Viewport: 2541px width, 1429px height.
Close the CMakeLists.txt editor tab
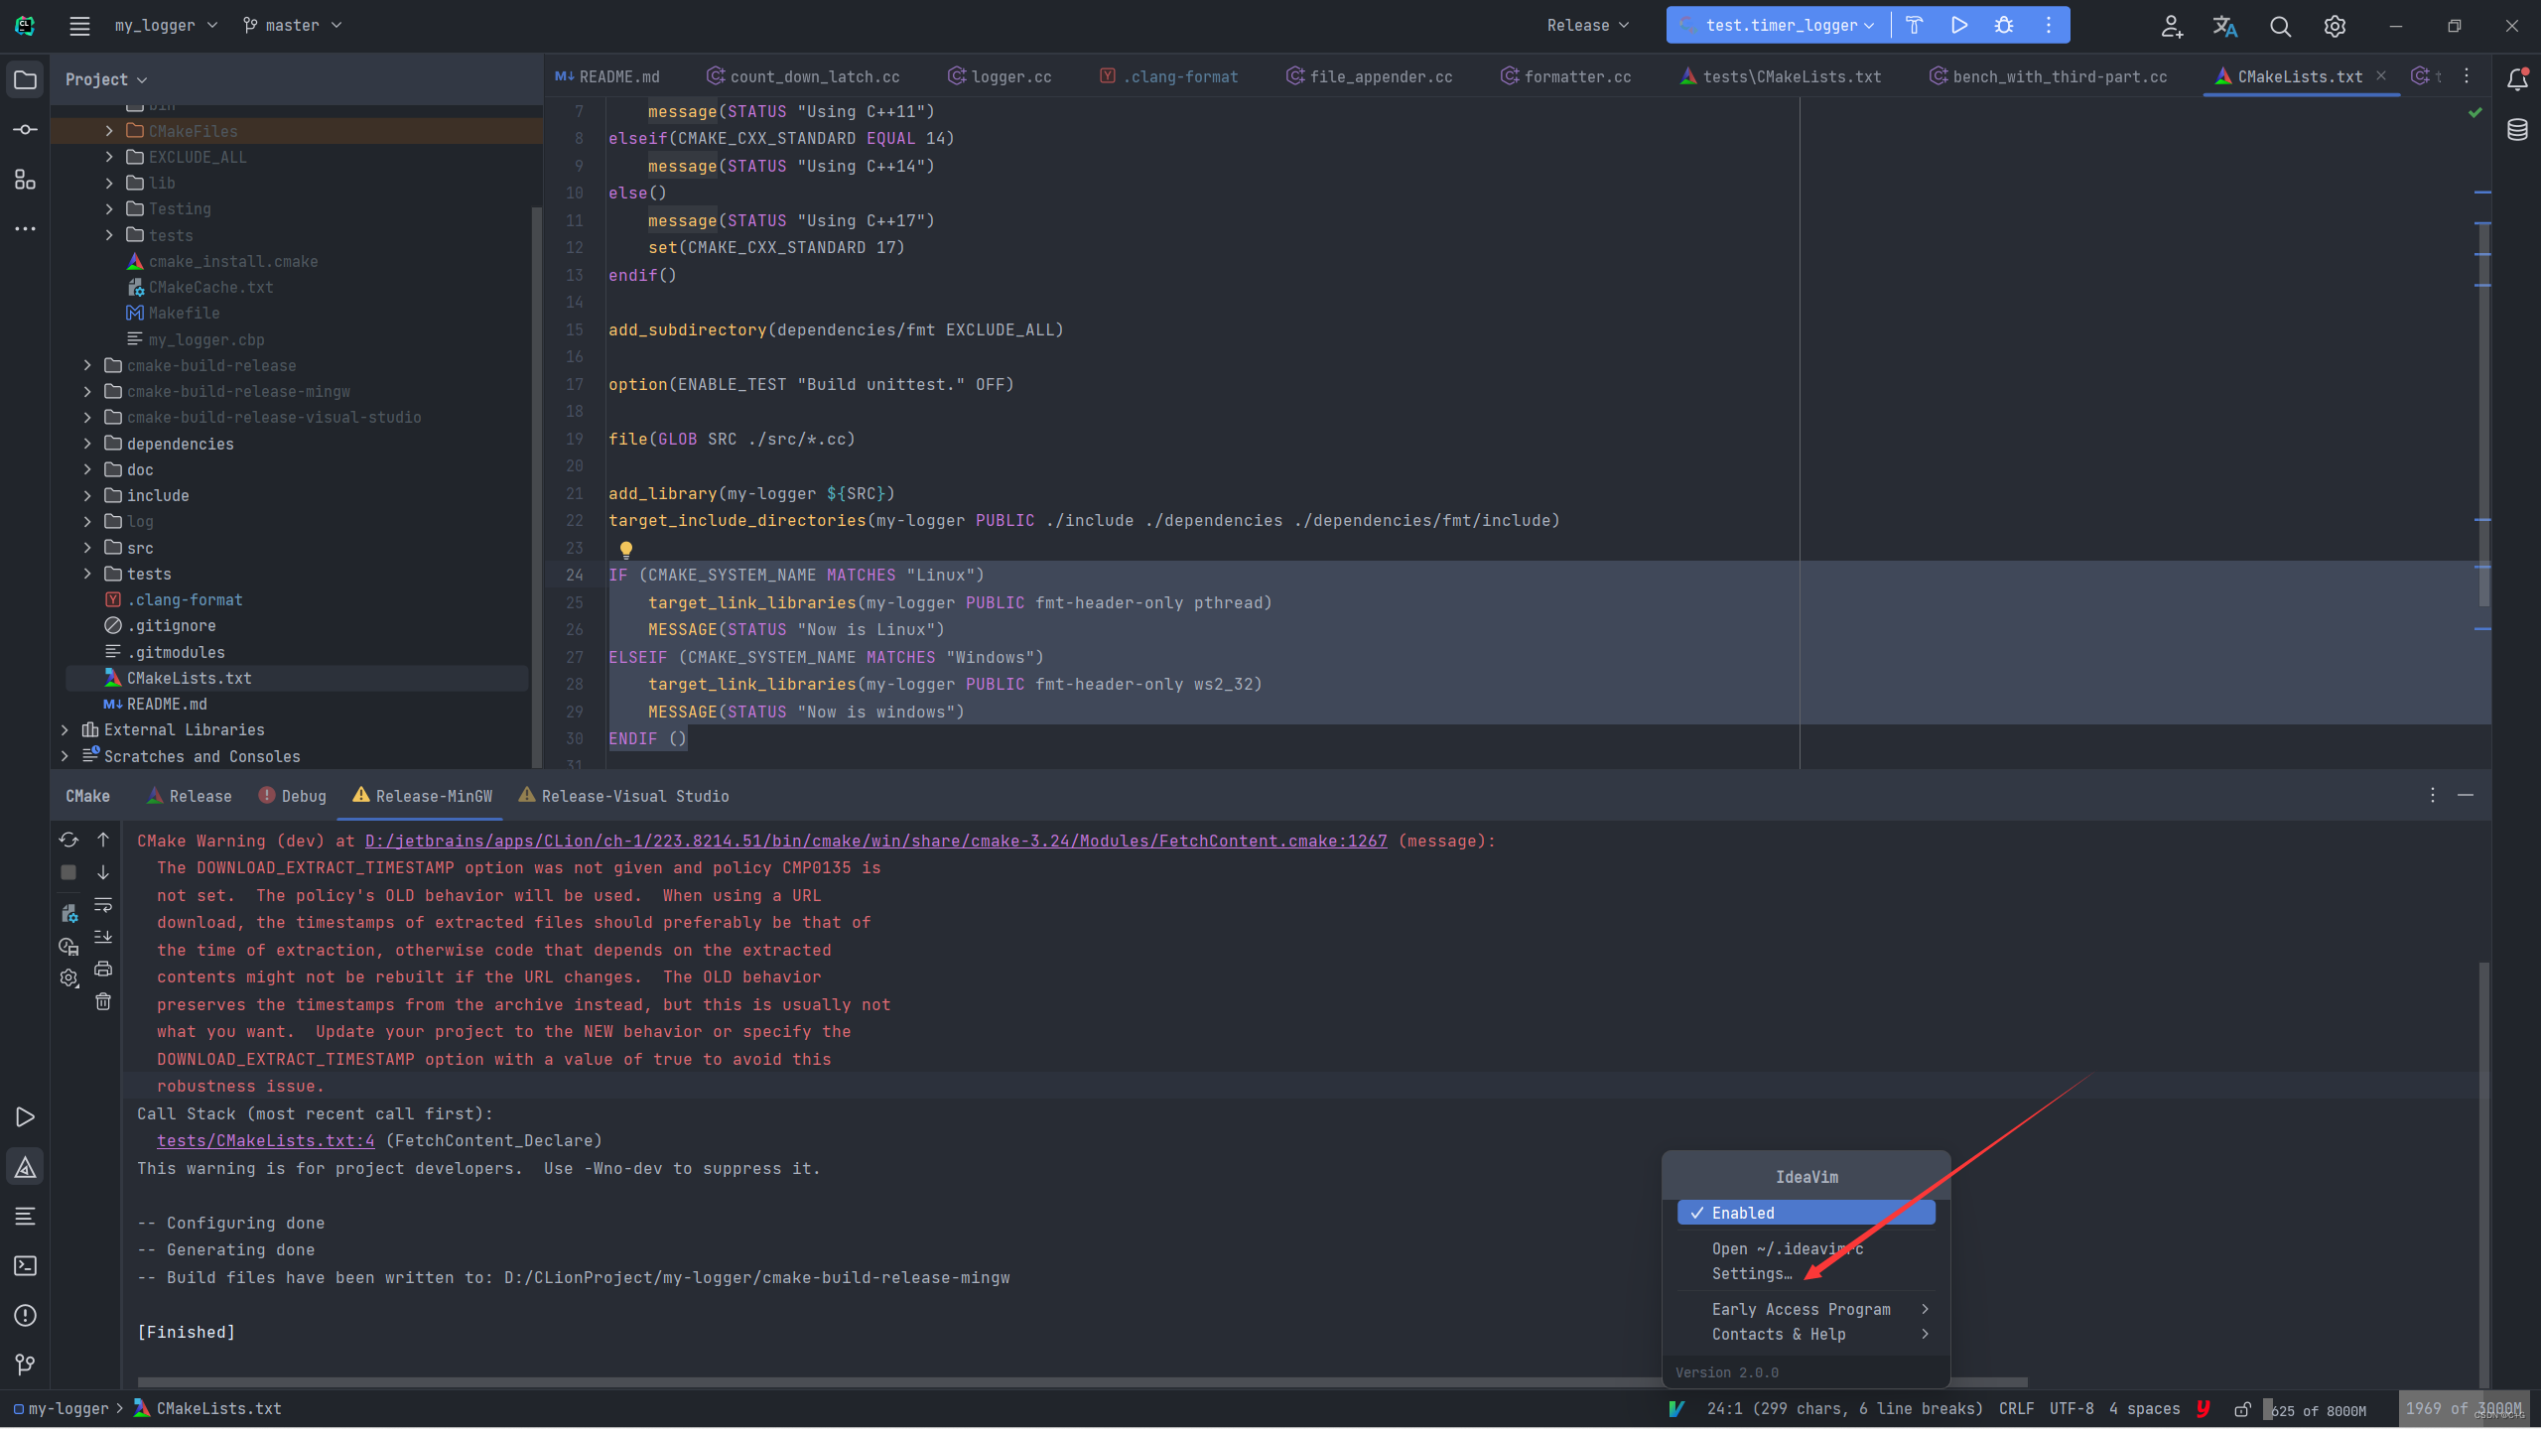(x=2381, y=76)
